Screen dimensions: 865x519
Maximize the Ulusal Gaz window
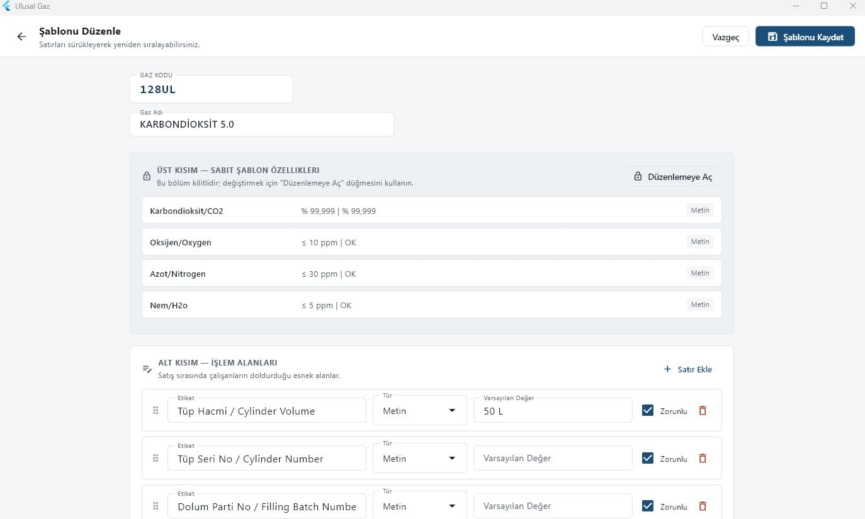824,6
